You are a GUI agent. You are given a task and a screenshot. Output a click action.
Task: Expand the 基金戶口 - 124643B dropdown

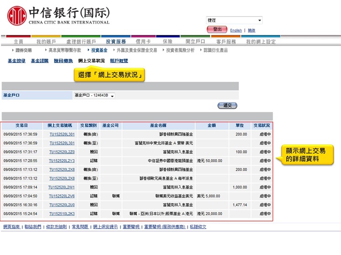click(94, 95)
